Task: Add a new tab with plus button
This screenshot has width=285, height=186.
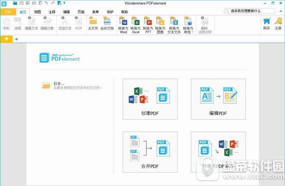Action: click(16, 39)
